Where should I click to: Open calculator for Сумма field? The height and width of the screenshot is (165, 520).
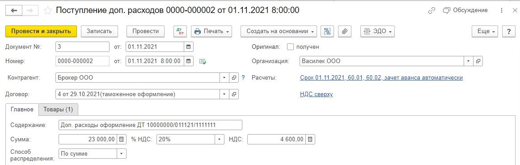click(x=122, y=140)
